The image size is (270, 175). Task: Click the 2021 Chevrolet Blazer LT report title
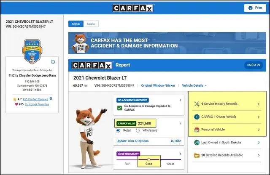coord(100,78)
